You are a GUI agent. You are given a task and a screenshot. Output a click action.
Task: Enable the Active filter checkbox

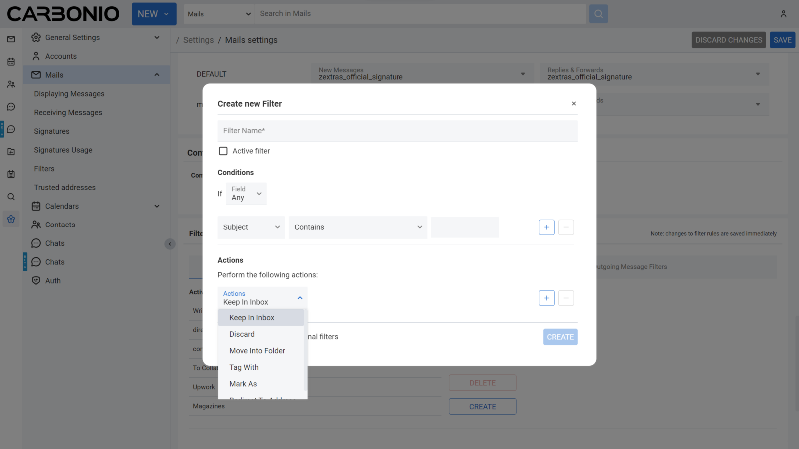[x=223, y=151]
